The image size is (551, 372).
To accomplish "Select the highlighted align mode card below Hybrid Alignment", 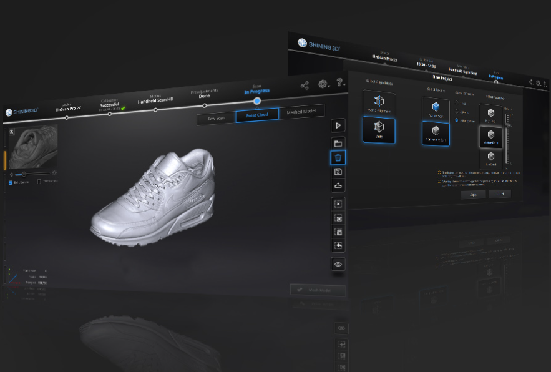I will (x=379, y=130).
